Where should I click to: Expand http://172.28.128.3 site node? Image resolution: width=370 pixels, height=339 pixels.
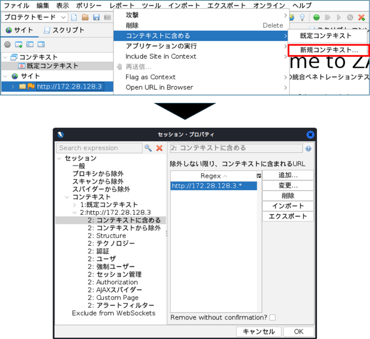tap(13, 86)
